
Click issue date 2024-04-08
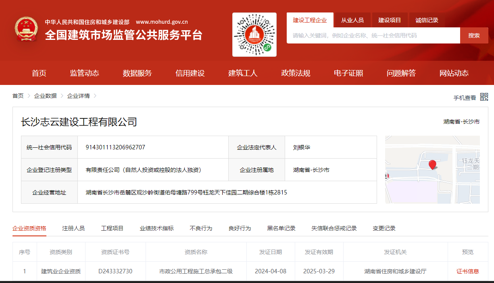pyautogui.click(x=271, y=271)
